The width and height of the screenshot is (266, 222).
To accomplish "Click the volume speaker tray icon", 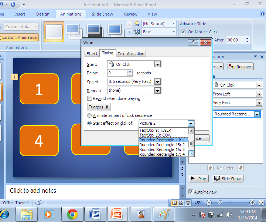I will point(229,215).
